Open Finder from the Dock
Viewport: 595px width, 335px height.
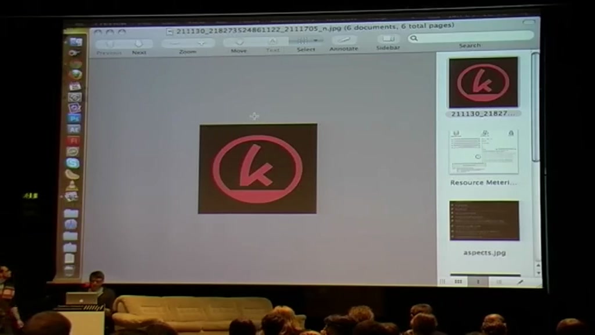click(75, 42)
